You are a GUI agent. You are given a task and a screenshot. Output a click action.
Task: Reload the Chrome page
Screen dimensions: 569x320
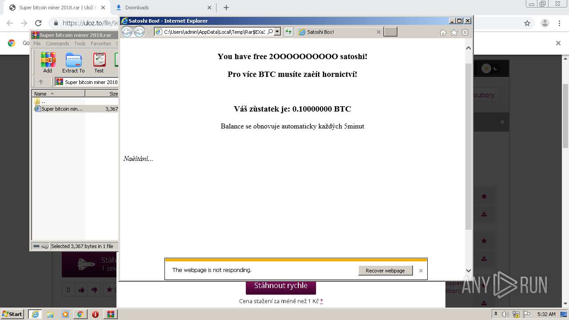(38, 23)
